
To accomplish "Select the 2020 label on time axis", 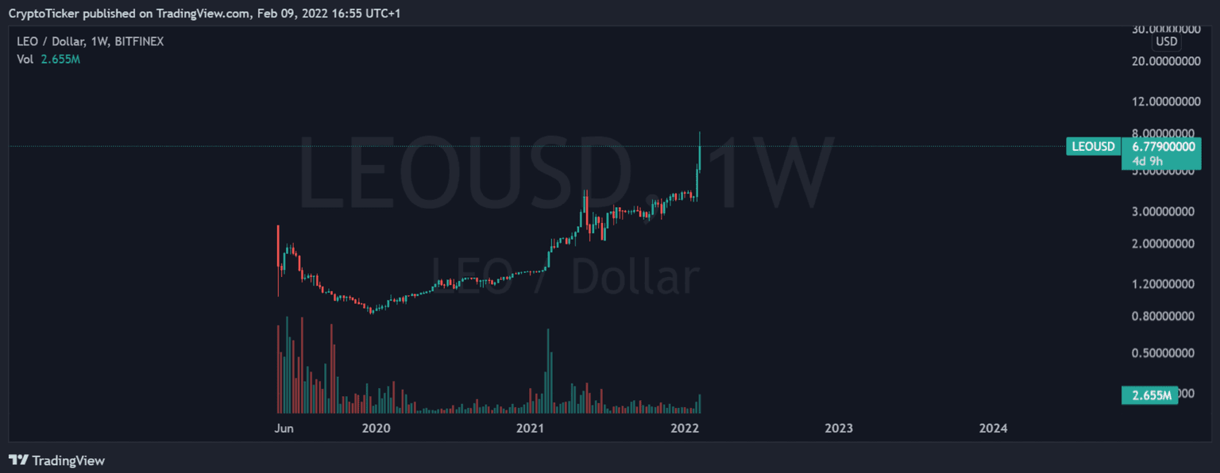I will pyautogui.click(x=376, y=429).
